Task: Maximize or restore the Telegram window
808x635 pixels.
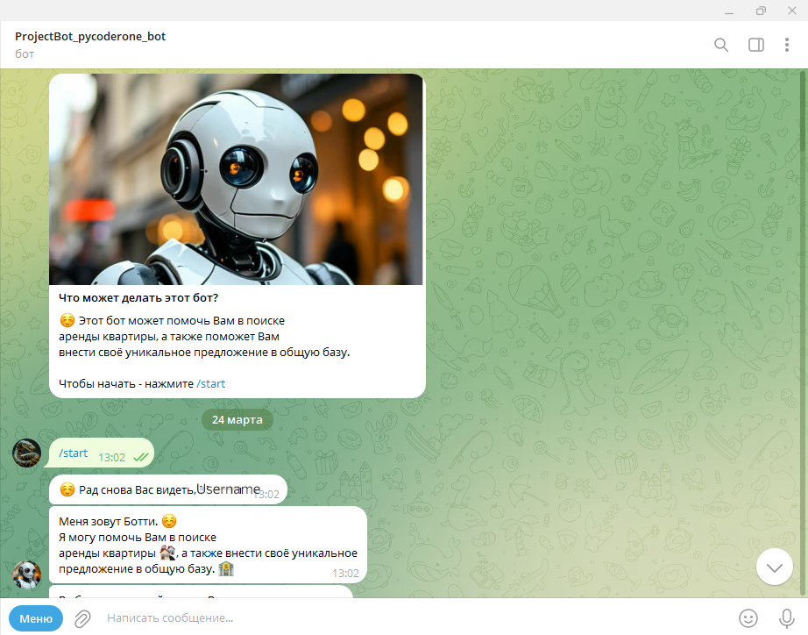Action: coord(761,11)
